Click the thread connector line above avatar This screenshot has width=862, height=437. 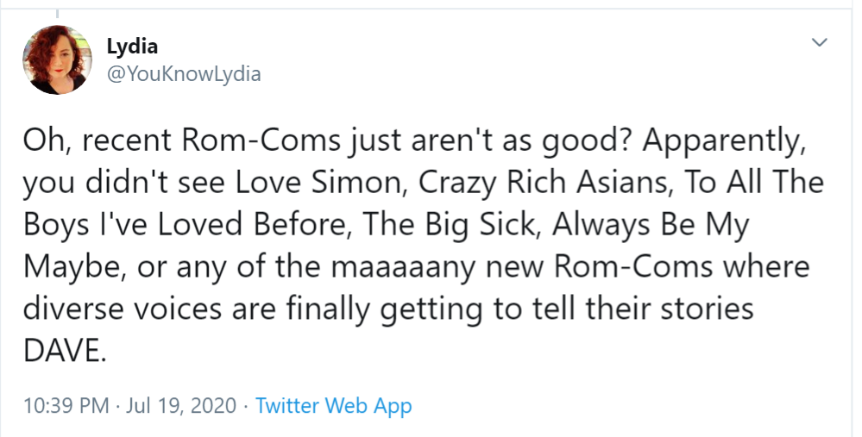click(57, 12)
